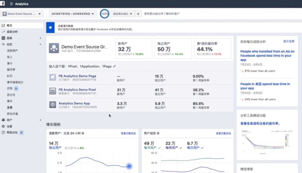The width and height of the screenshot is (302, 173).
Task: Open the Demo Event Source dropdown
Action: point(22,14)
